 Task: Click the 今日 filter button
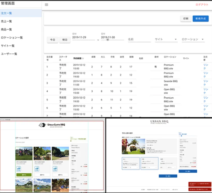pos(52,40)
